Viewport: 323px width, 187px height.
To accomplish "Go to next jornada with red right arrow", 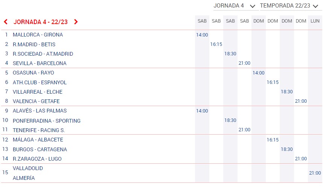I will (x=76, y=22).
